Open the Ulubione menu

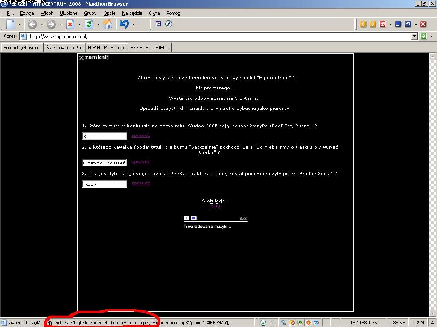point(68,13)
